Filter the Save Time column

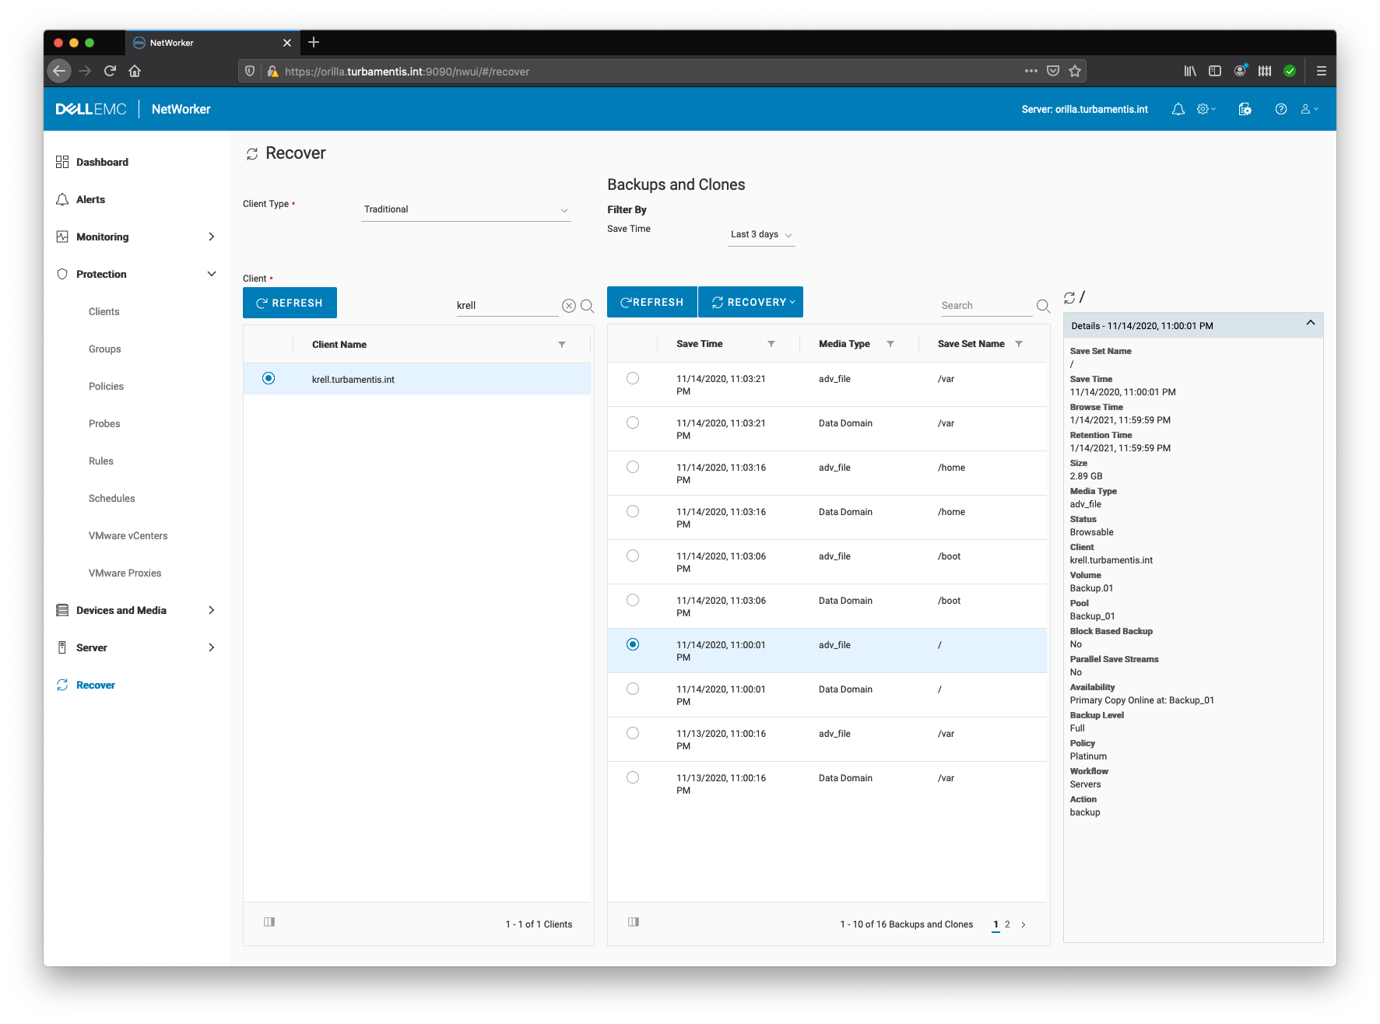tap(771, 344)
